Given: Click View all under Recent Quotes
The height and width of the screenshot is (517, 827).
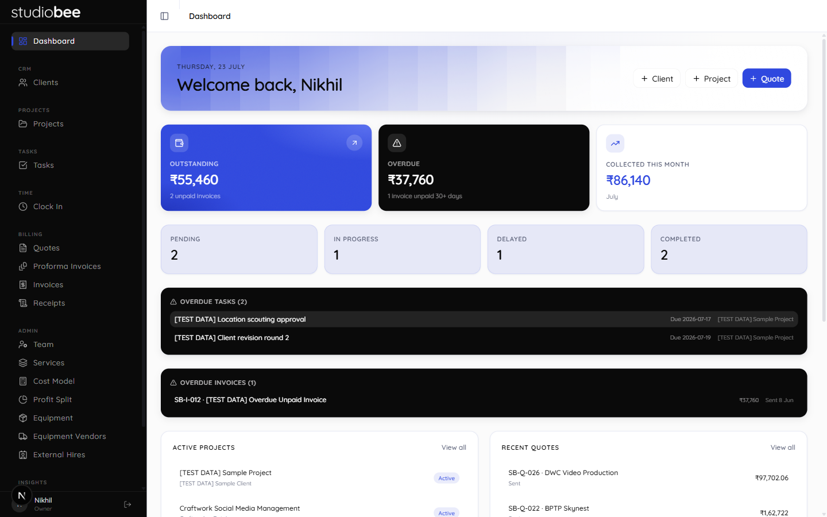Looking at the screenshot, I should [783, 447].
